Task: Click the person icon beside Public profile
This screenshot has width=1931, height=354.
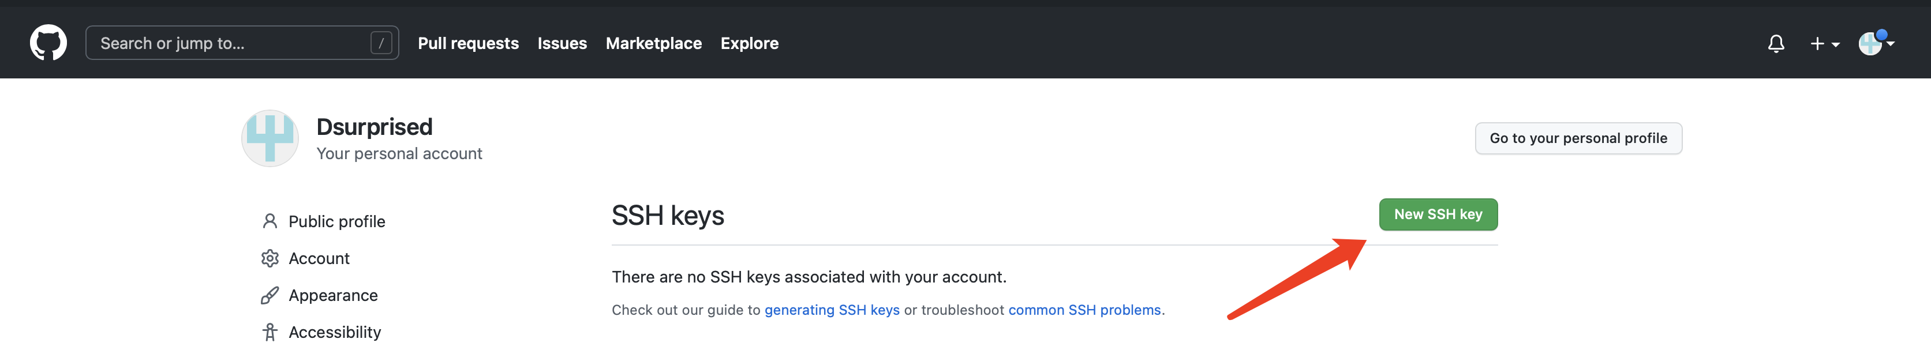Action: click(270, 221)
